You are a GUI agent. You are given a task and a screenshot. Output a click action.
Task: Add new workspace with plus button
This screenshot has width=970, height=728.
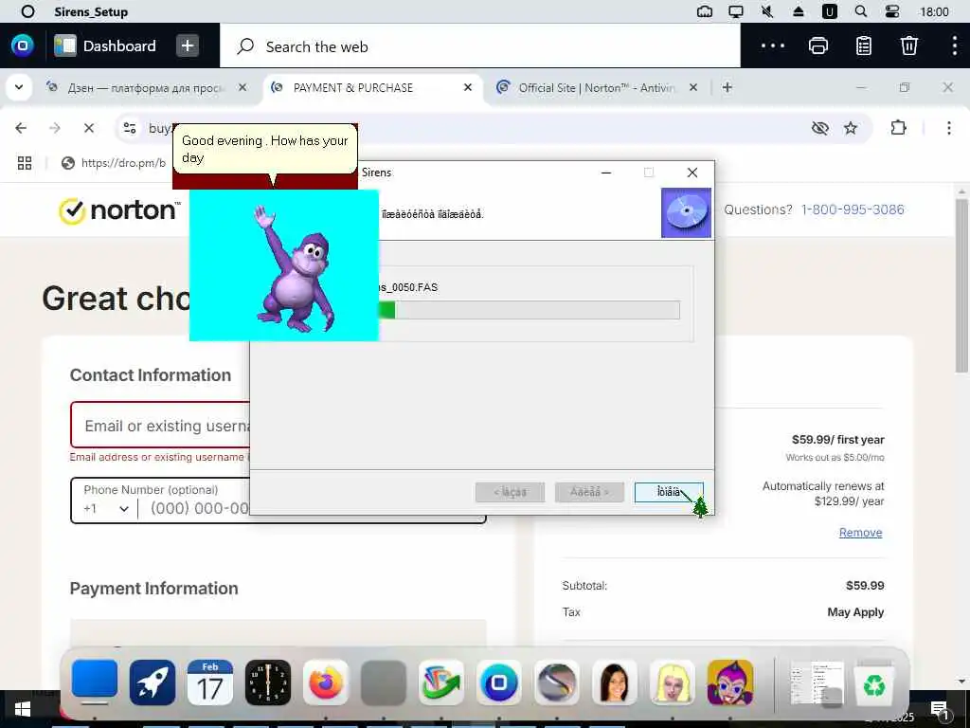[188, 45]
